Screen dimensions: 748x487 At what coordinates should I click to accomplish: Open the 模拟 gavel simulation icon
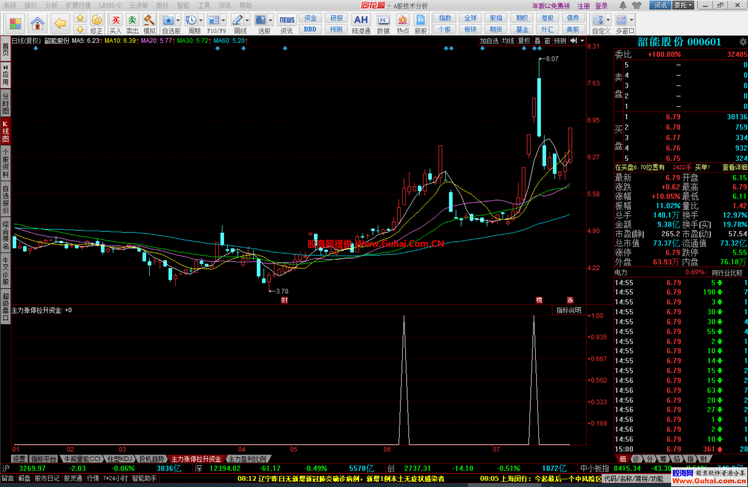click(149, 24)
